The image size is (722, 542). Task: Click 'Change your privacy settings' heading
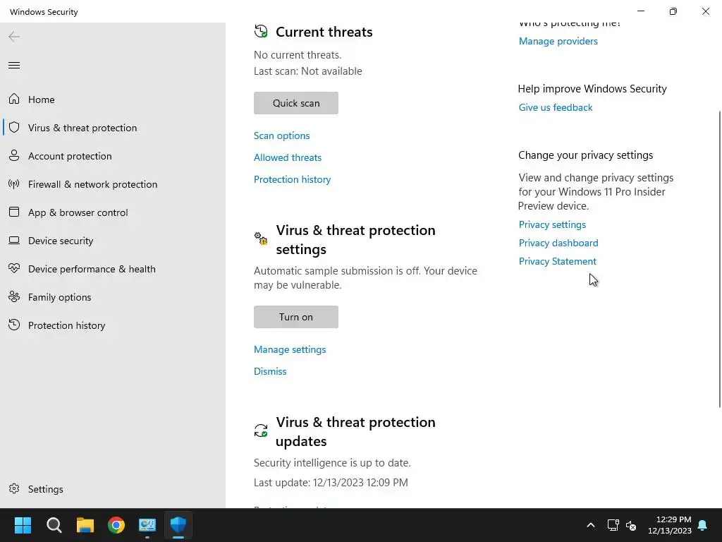coord(585,155)
